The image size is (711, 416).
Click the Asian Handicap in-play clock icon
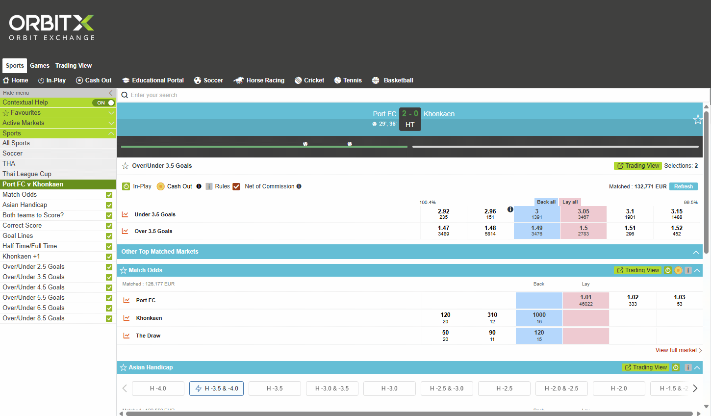point(676,367)
